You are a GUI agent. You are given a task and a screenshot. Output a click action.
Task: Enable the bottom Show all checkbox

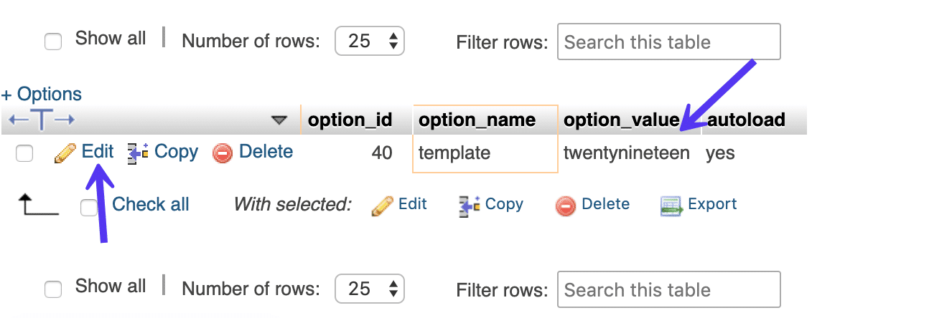click(53, 289)
